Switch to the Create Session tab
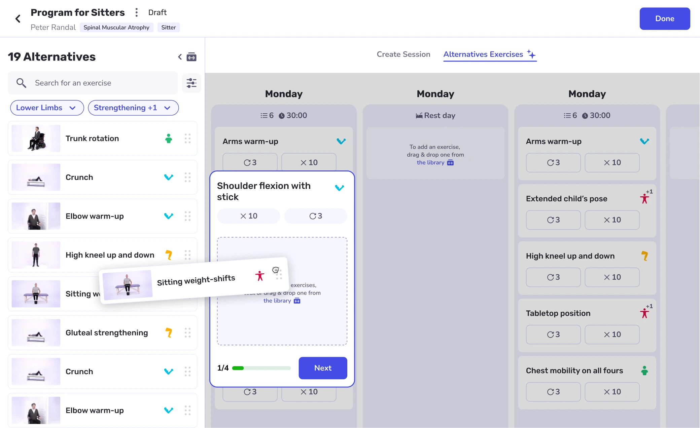 coord(403,54)
